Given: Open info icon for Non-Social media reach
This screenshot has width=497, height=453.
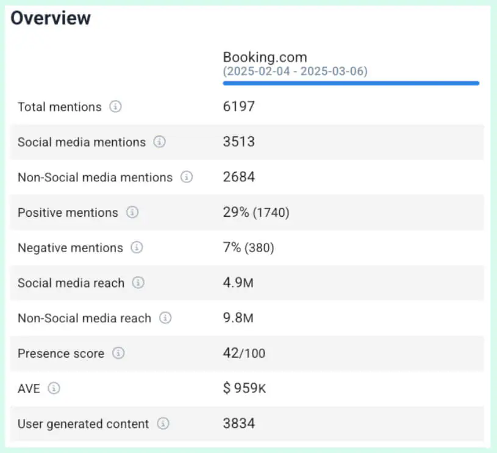Looking at the screenshot, I should [x=165, y=318].
